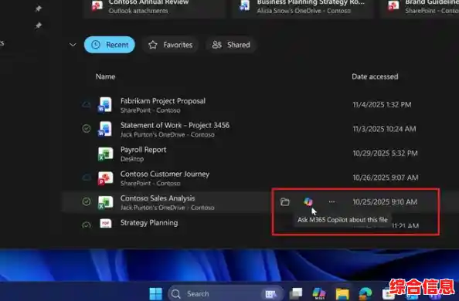
Task: Click Excel icon of Payroll Report
Action: (105, 154)
